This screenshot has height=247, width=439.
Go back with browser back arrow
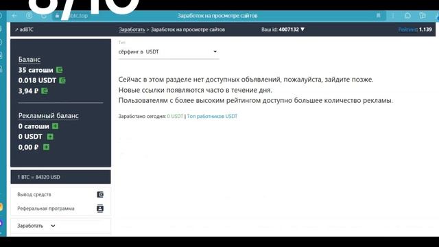pyautogui.click(x=14, y=16)
